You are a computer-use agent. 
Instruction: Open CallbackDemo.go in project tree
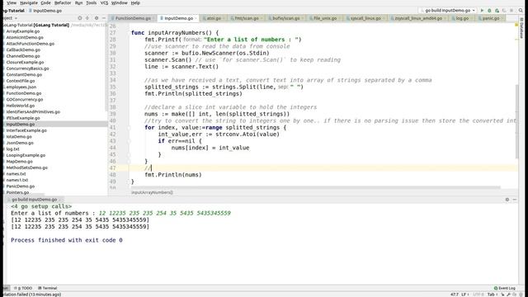23,49
